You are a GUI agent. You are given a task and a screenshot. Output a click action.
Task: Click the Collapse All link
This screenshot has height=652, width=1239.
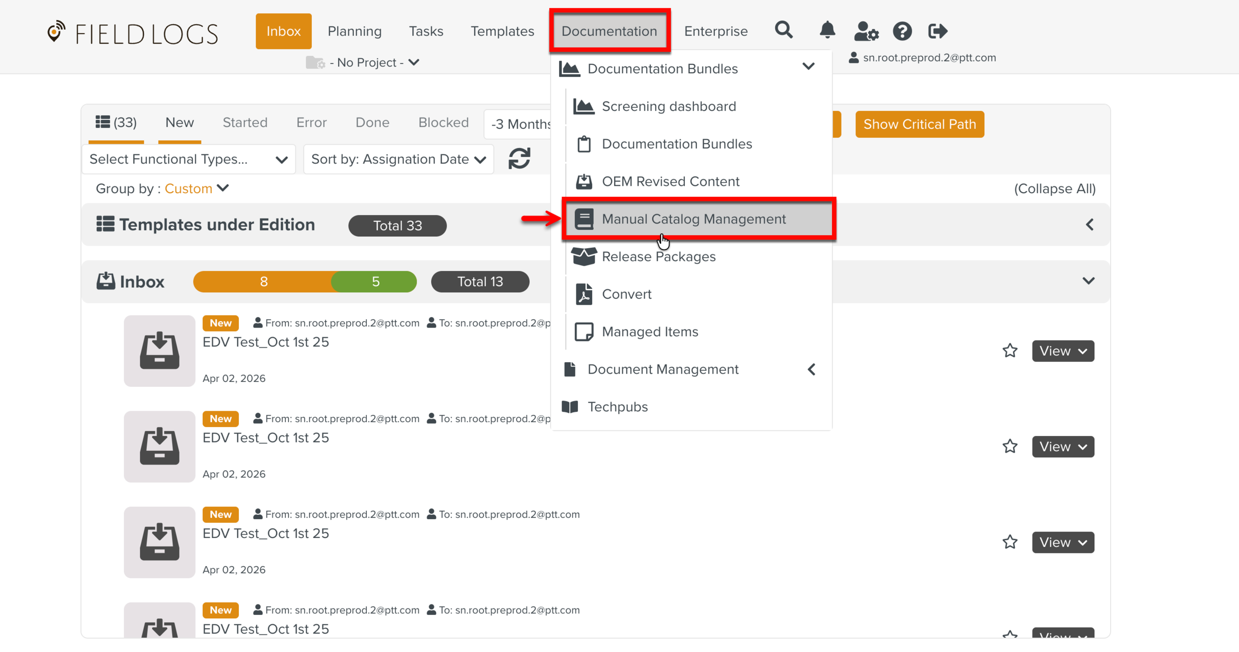point(1054,189)
